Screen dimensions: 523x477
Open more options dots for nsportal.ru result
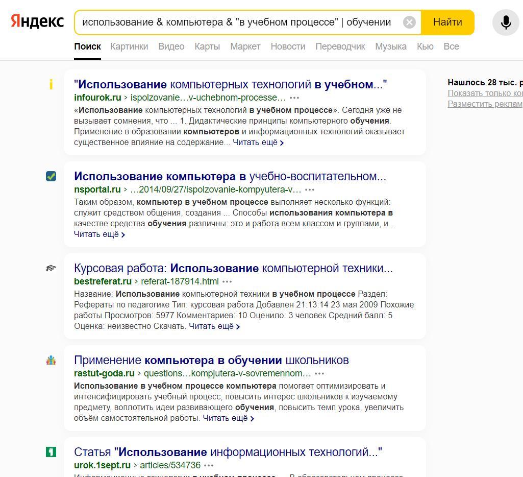[310, 189]
